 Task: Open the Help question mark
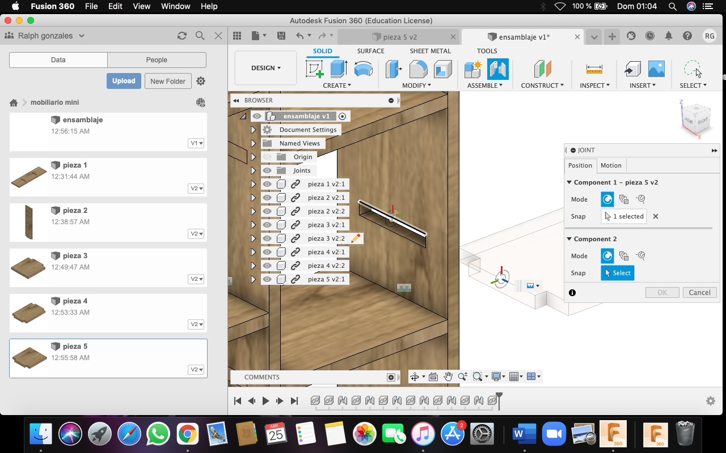687,36
